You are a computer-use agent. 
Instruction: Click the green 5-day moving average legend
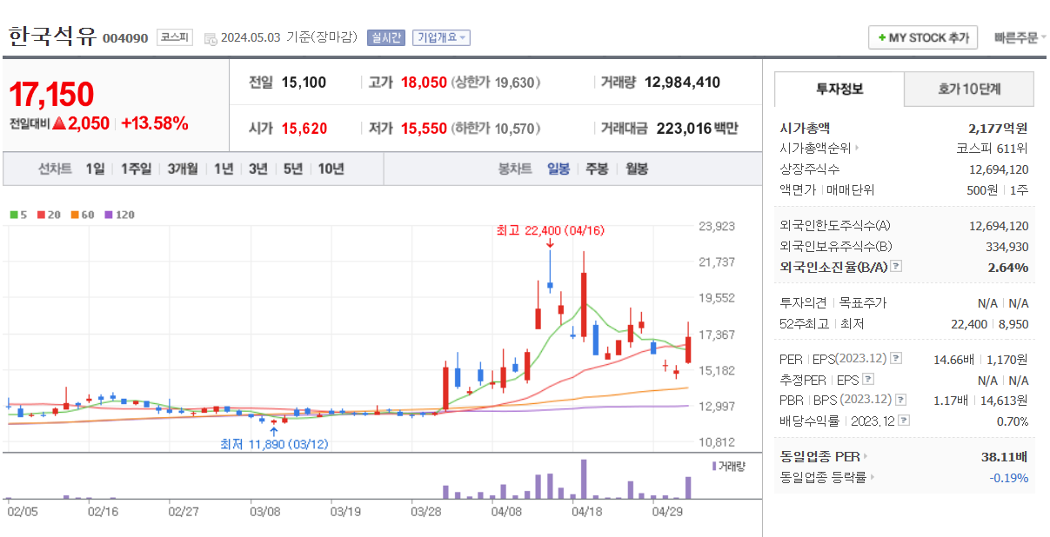18,214
